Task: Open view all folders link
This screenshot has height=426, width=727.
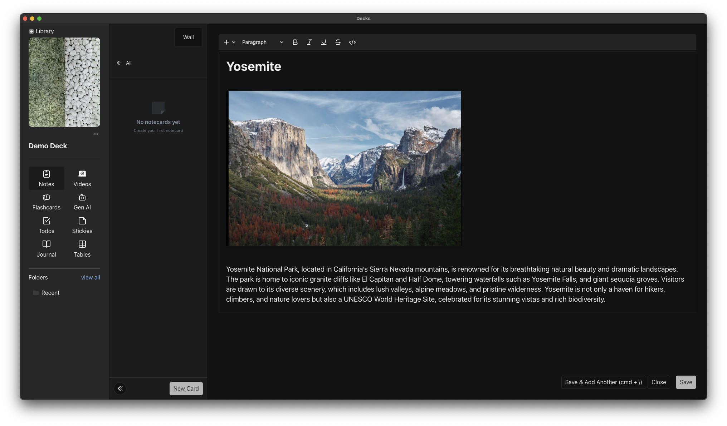Action: pos(90,277)
